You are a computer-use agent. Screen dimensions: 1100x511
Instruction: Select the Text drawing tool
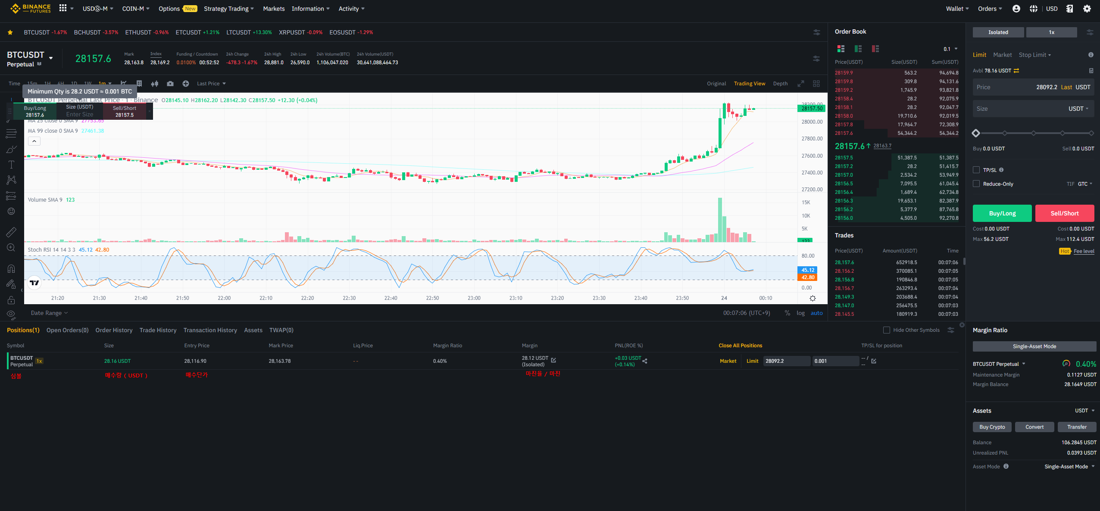coord(11,165)
